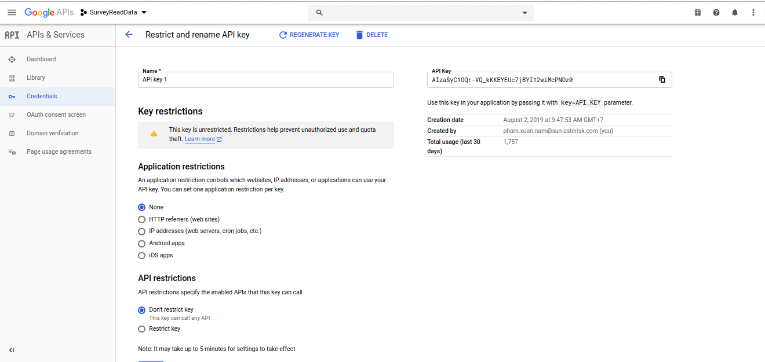Select the Android apps radio option
Image resolution: width=765 pixels, height=362 pixels.
tap(142, 243)
